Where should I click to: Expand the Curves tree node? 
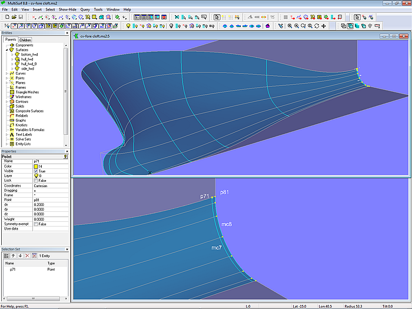pyautogui.click(x=6, y=73)
